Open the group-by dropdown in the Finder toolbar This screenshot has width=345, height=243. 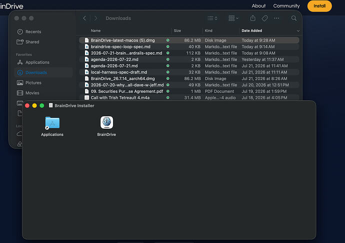point(233,18)
